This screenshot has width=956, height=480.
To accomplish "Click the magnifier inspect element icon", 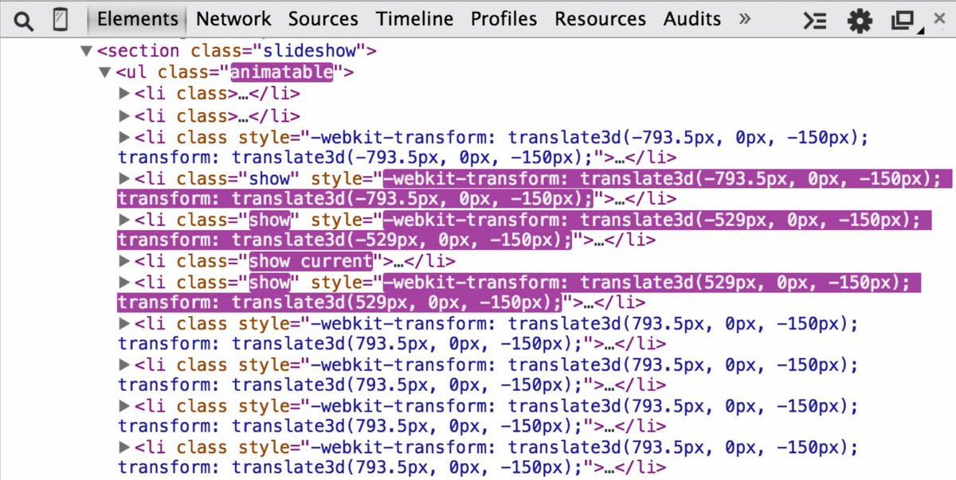I will point(24,20).
